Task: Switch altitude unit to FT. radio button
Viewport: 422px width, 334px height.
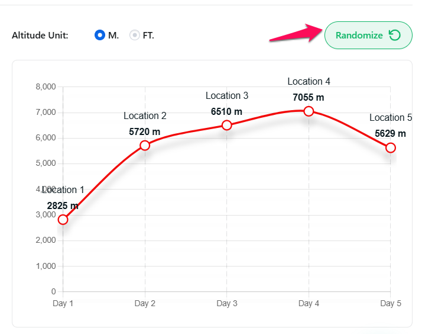Action: click(x=135, y=36)
